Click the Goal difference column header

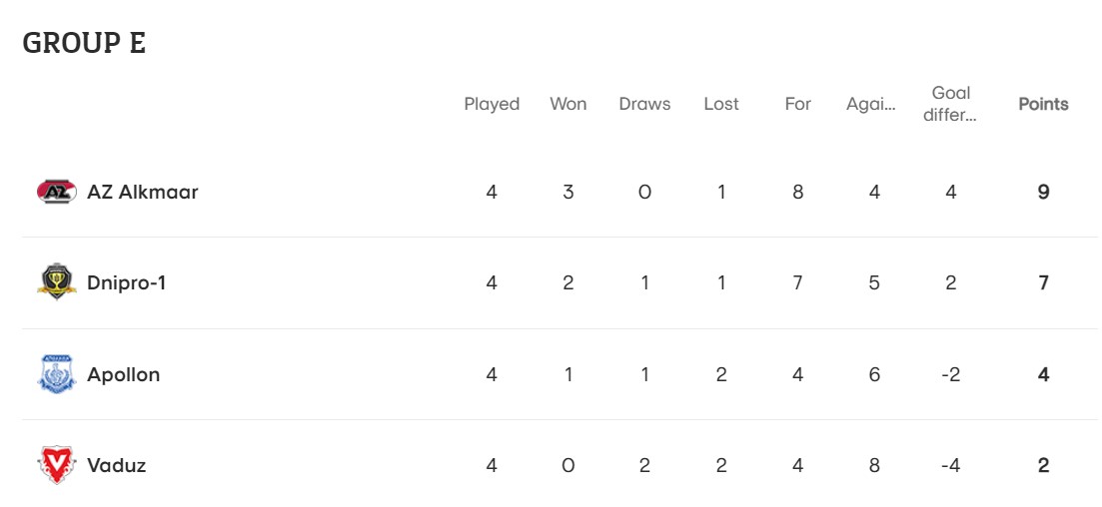[x=951, y=104]
